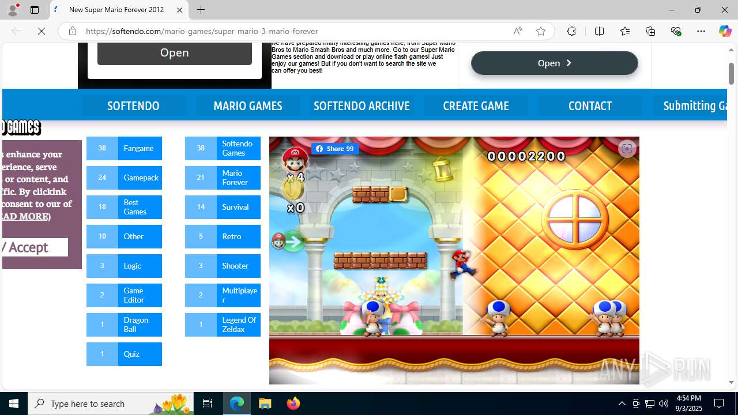The image size is (738, 415).
Task: View site information lock icon
Action: (73, 31)
